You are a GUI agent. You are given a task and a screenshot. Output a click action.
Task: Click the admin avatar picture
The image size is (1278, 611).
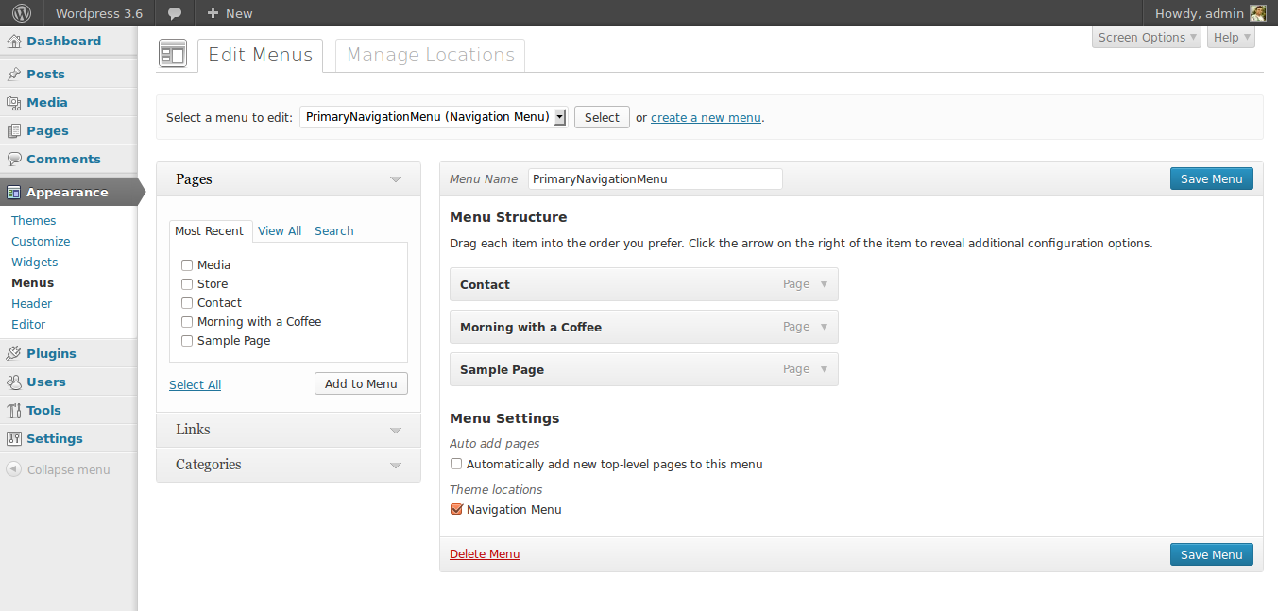tap(1257, 13)
